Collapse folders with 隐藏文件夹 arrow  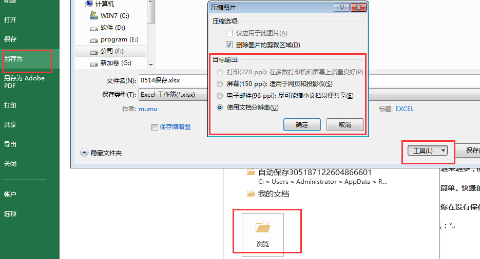[84, 153]
